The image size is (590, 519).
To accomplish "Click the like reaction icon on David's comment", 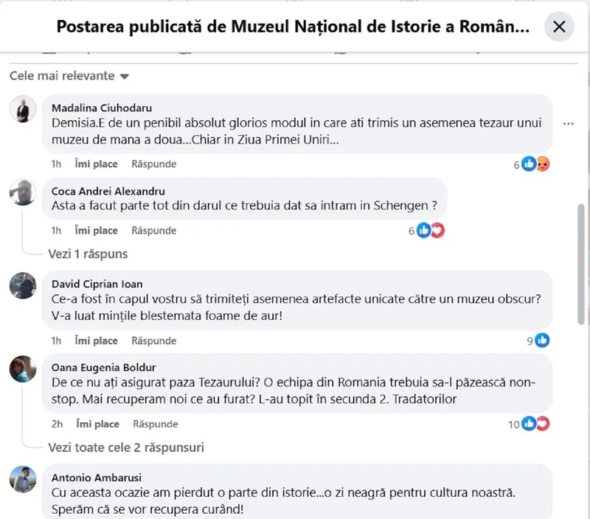I will click(x=543, y=341).
